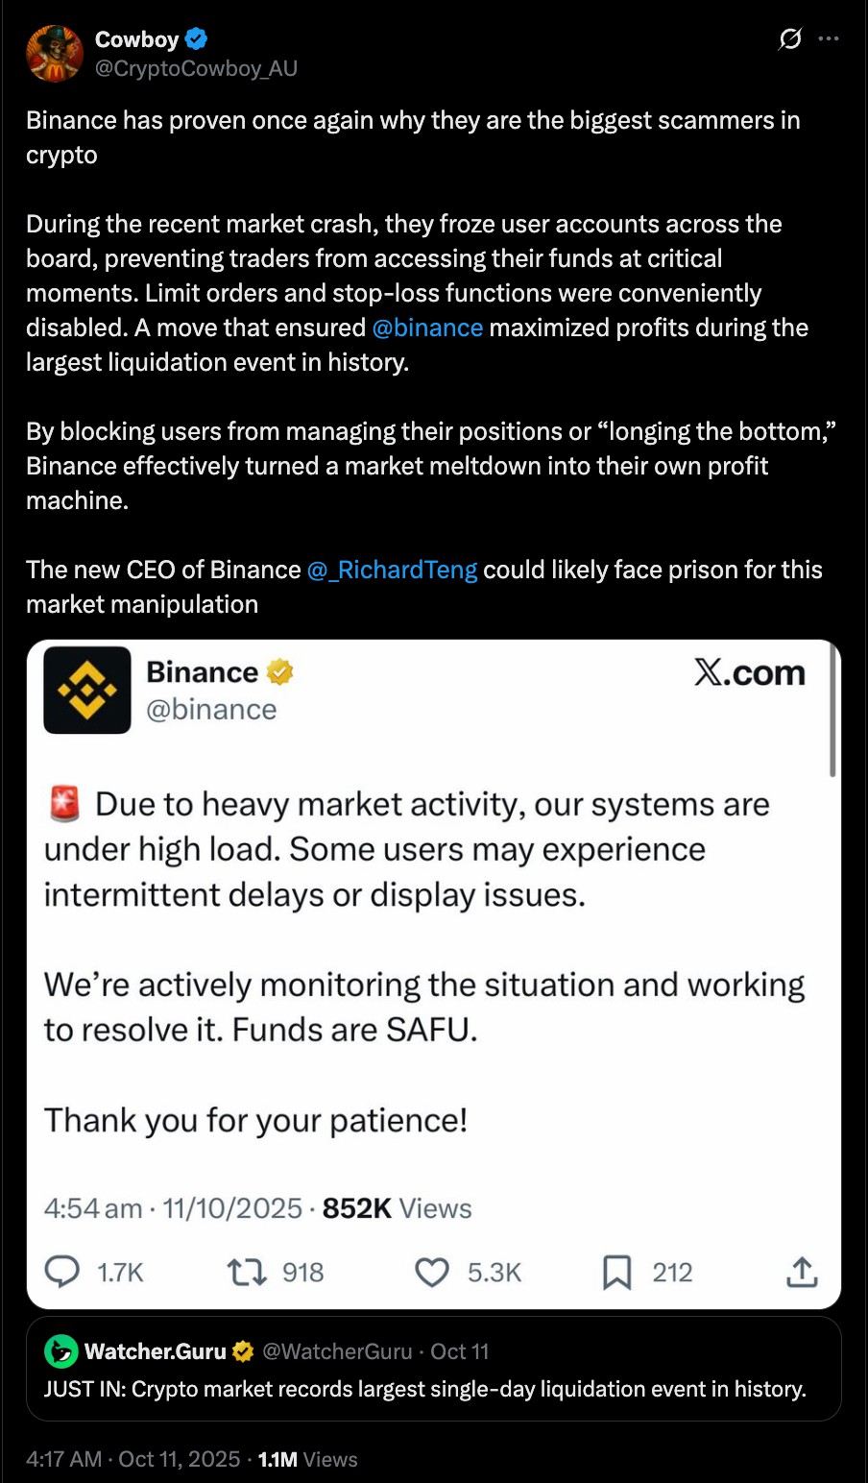The image size is (868, 1483).
Task: Click Cowboy's profile avatar
Action: [x=54, y=54]
